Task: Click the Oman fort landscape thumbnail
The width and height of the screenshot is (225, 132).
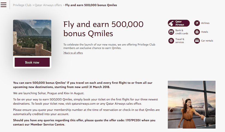Action: pos(32,38)
